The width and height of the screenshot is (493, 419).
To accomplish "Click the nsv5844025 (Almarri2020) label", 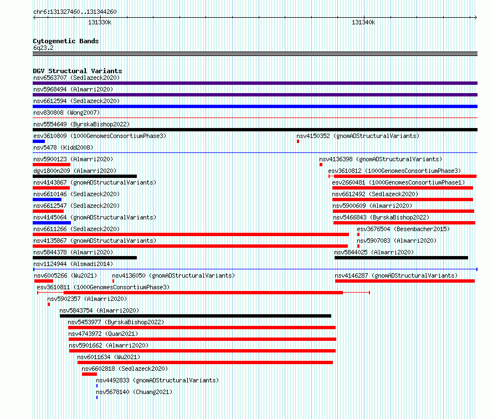I will pyautogui.click(x=374, y=252).
